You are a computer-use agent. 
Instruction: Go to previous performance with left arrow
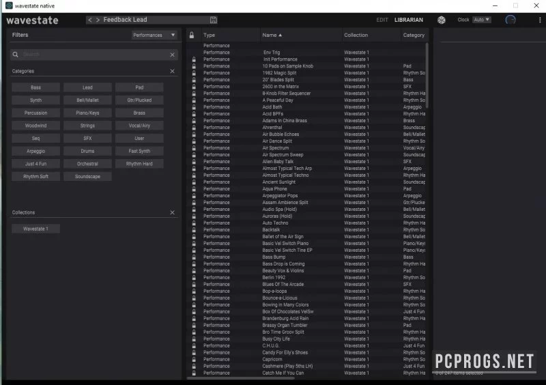(x=90, y=20)
